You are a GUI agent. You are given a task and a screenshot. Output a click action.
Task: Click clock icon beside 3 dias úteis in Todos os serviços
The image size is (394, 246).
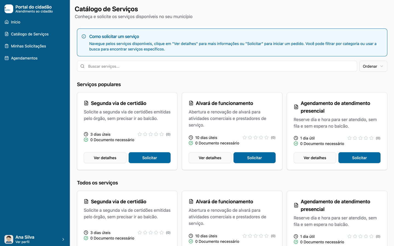(86, 233)
